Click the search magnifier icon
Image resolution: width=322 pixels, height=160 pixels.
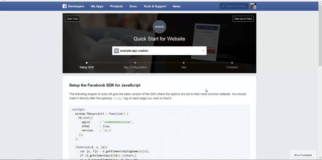[223, 6]
